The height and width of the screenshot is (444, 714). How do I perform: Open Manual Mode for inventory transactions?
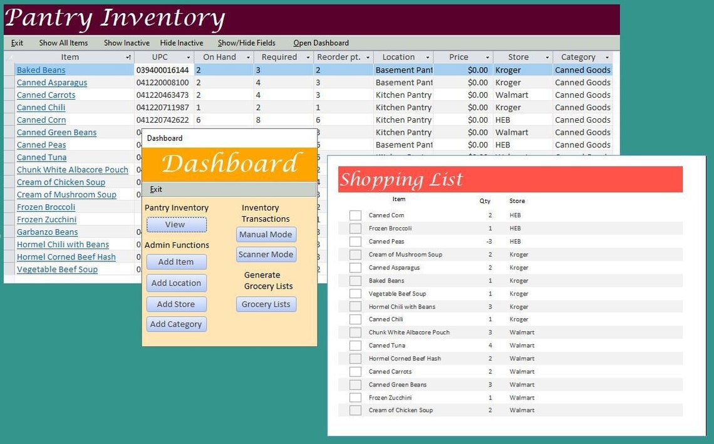tap(266, 234)
